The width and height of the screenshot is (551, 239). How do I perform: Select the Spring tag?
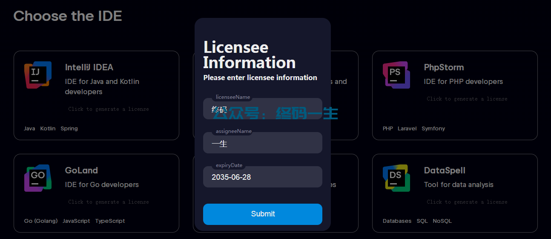[69, 129]
